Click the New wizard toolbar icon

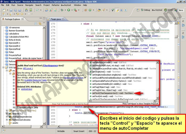coord(4,10)
